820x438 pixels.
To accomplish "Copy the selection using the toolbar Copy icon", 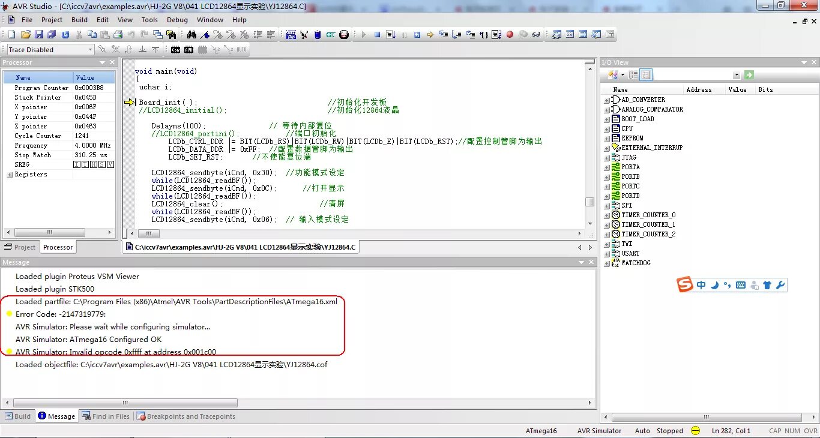I will [x=92, y=34].
